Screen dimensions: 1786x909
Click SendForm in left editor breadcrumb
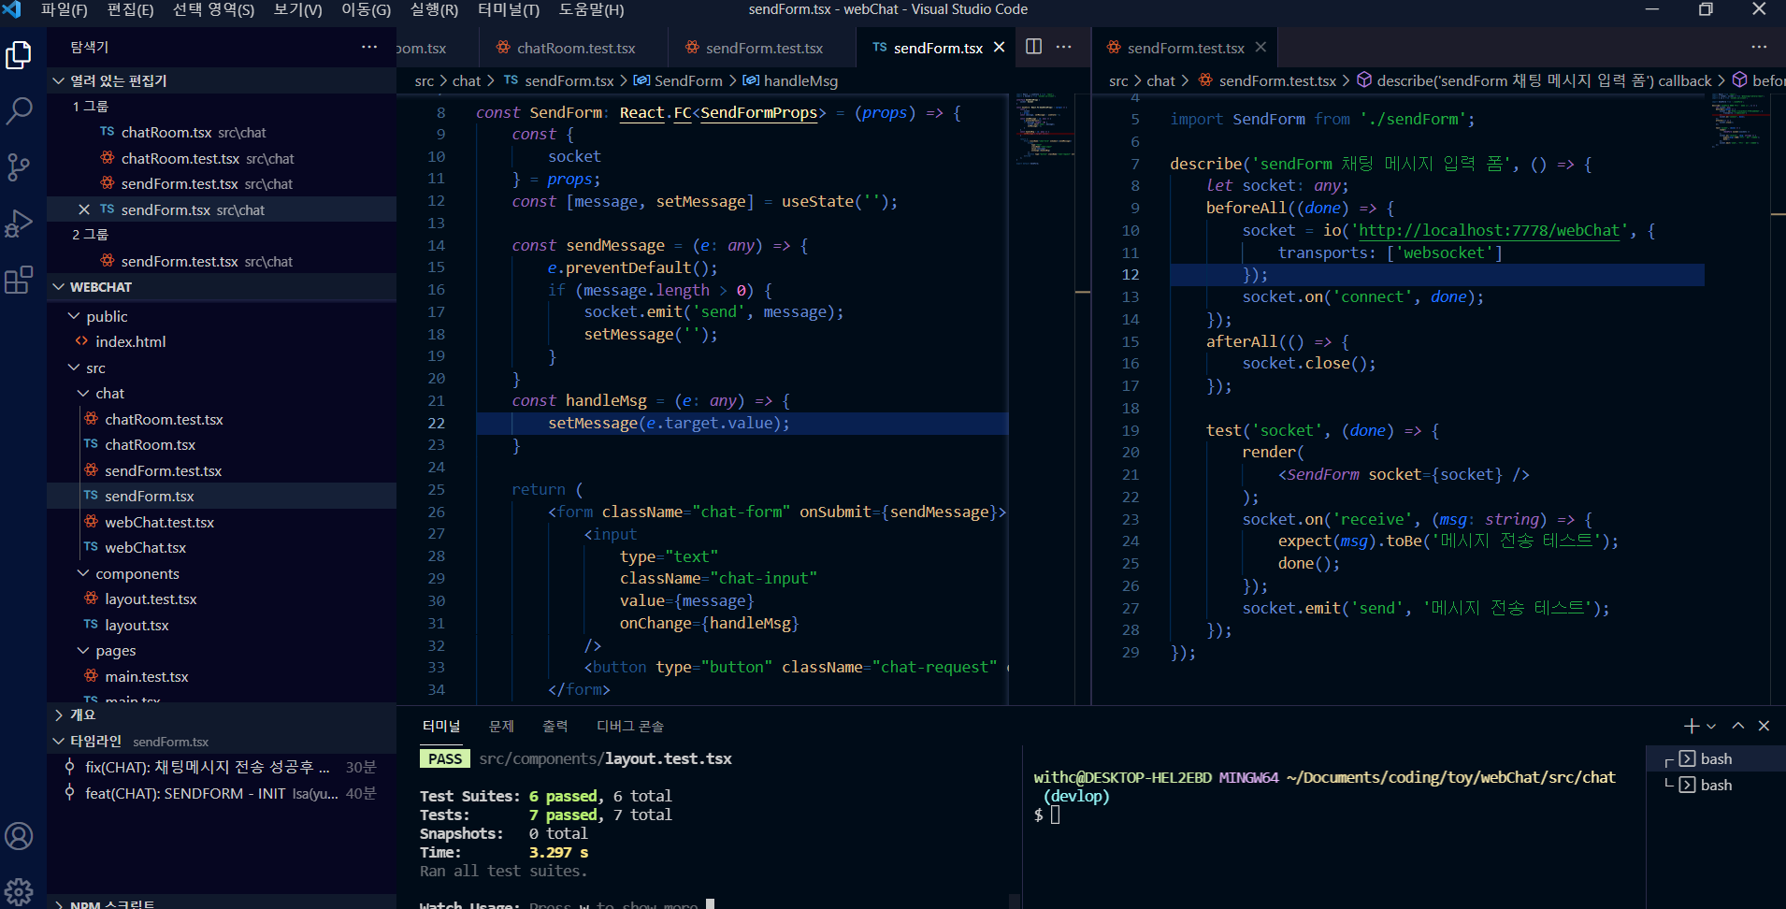[687, 80]
